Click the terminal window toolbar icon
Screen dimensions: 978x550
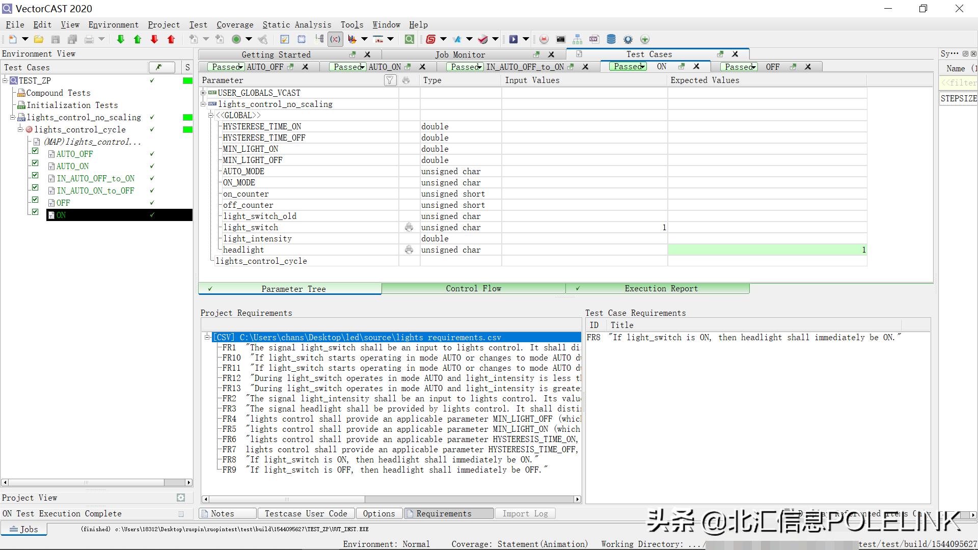click(x=560, y=39)
